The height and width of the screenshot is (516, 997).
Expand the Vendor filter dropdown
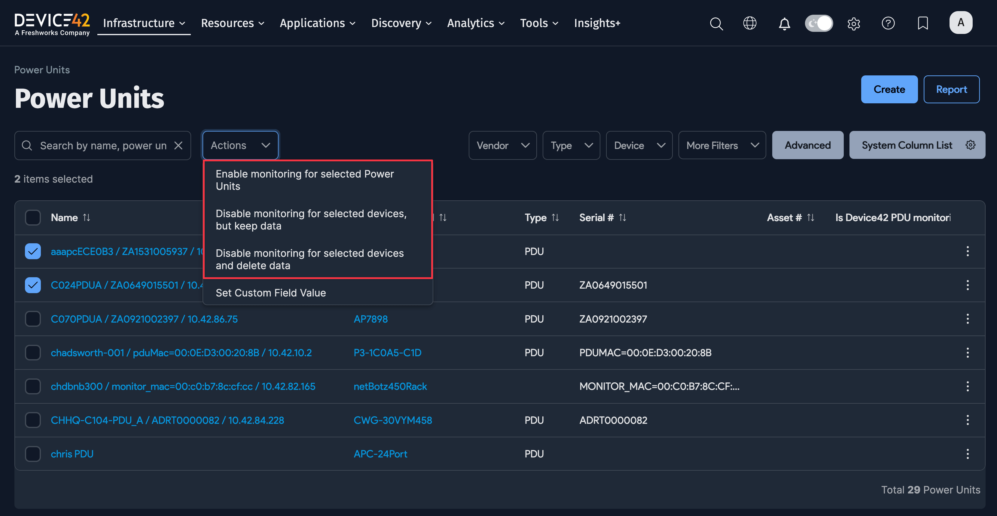click(502, 145)
